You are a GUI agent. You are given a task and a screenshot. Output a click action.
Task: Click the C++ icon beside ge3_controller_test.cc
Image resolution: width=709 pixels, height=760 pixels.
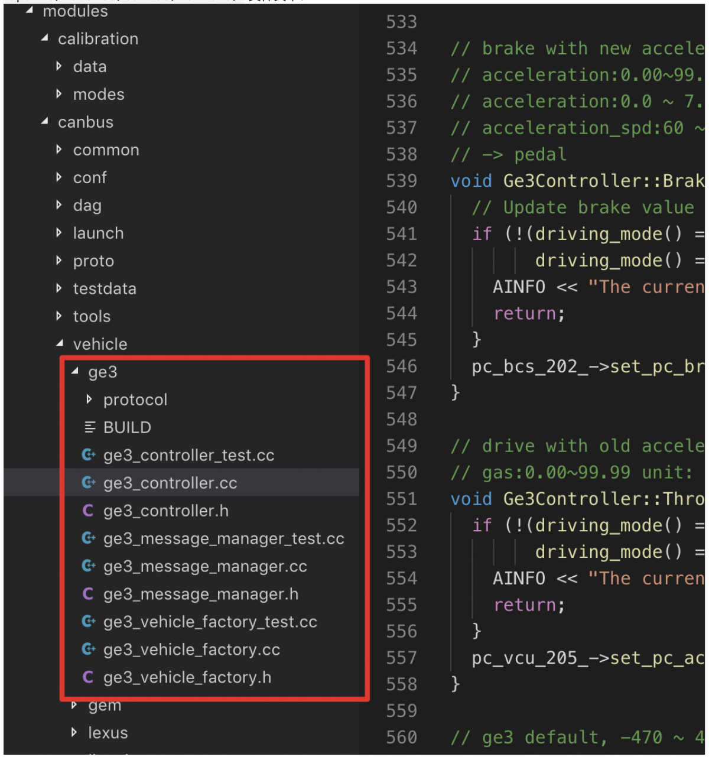coord(89,455)
